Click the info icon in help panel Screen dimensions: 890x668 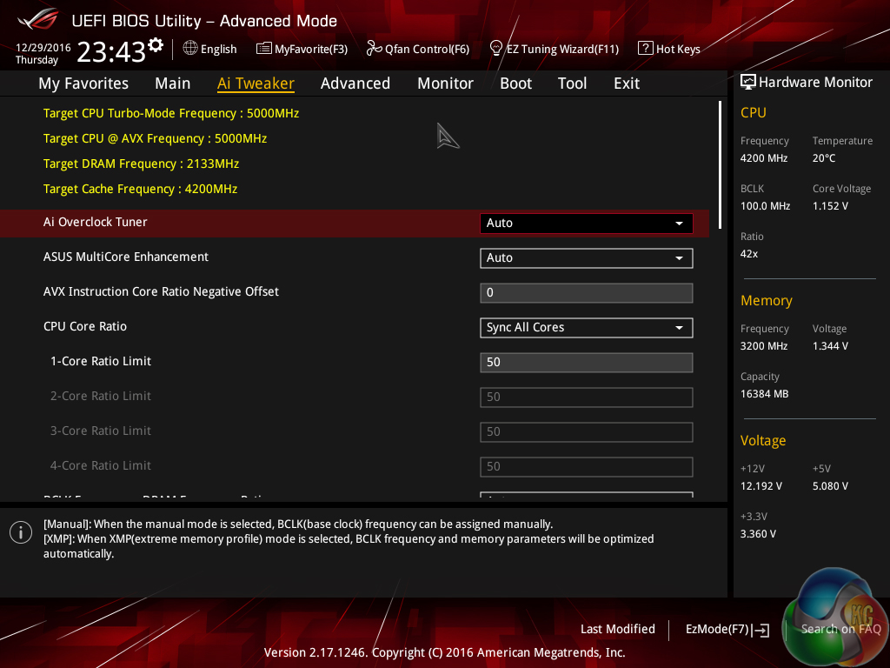[21, 532]
